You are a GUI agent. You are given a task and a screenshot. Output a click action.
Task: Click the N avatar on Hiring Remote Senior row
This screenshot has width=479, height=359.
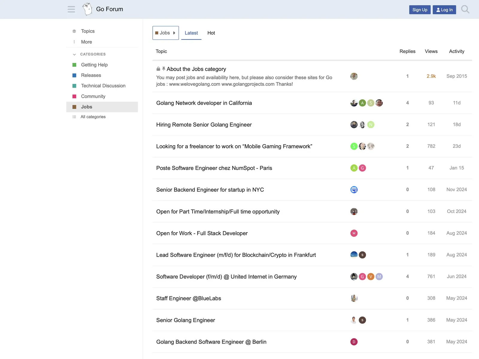[x=371, y=124]
